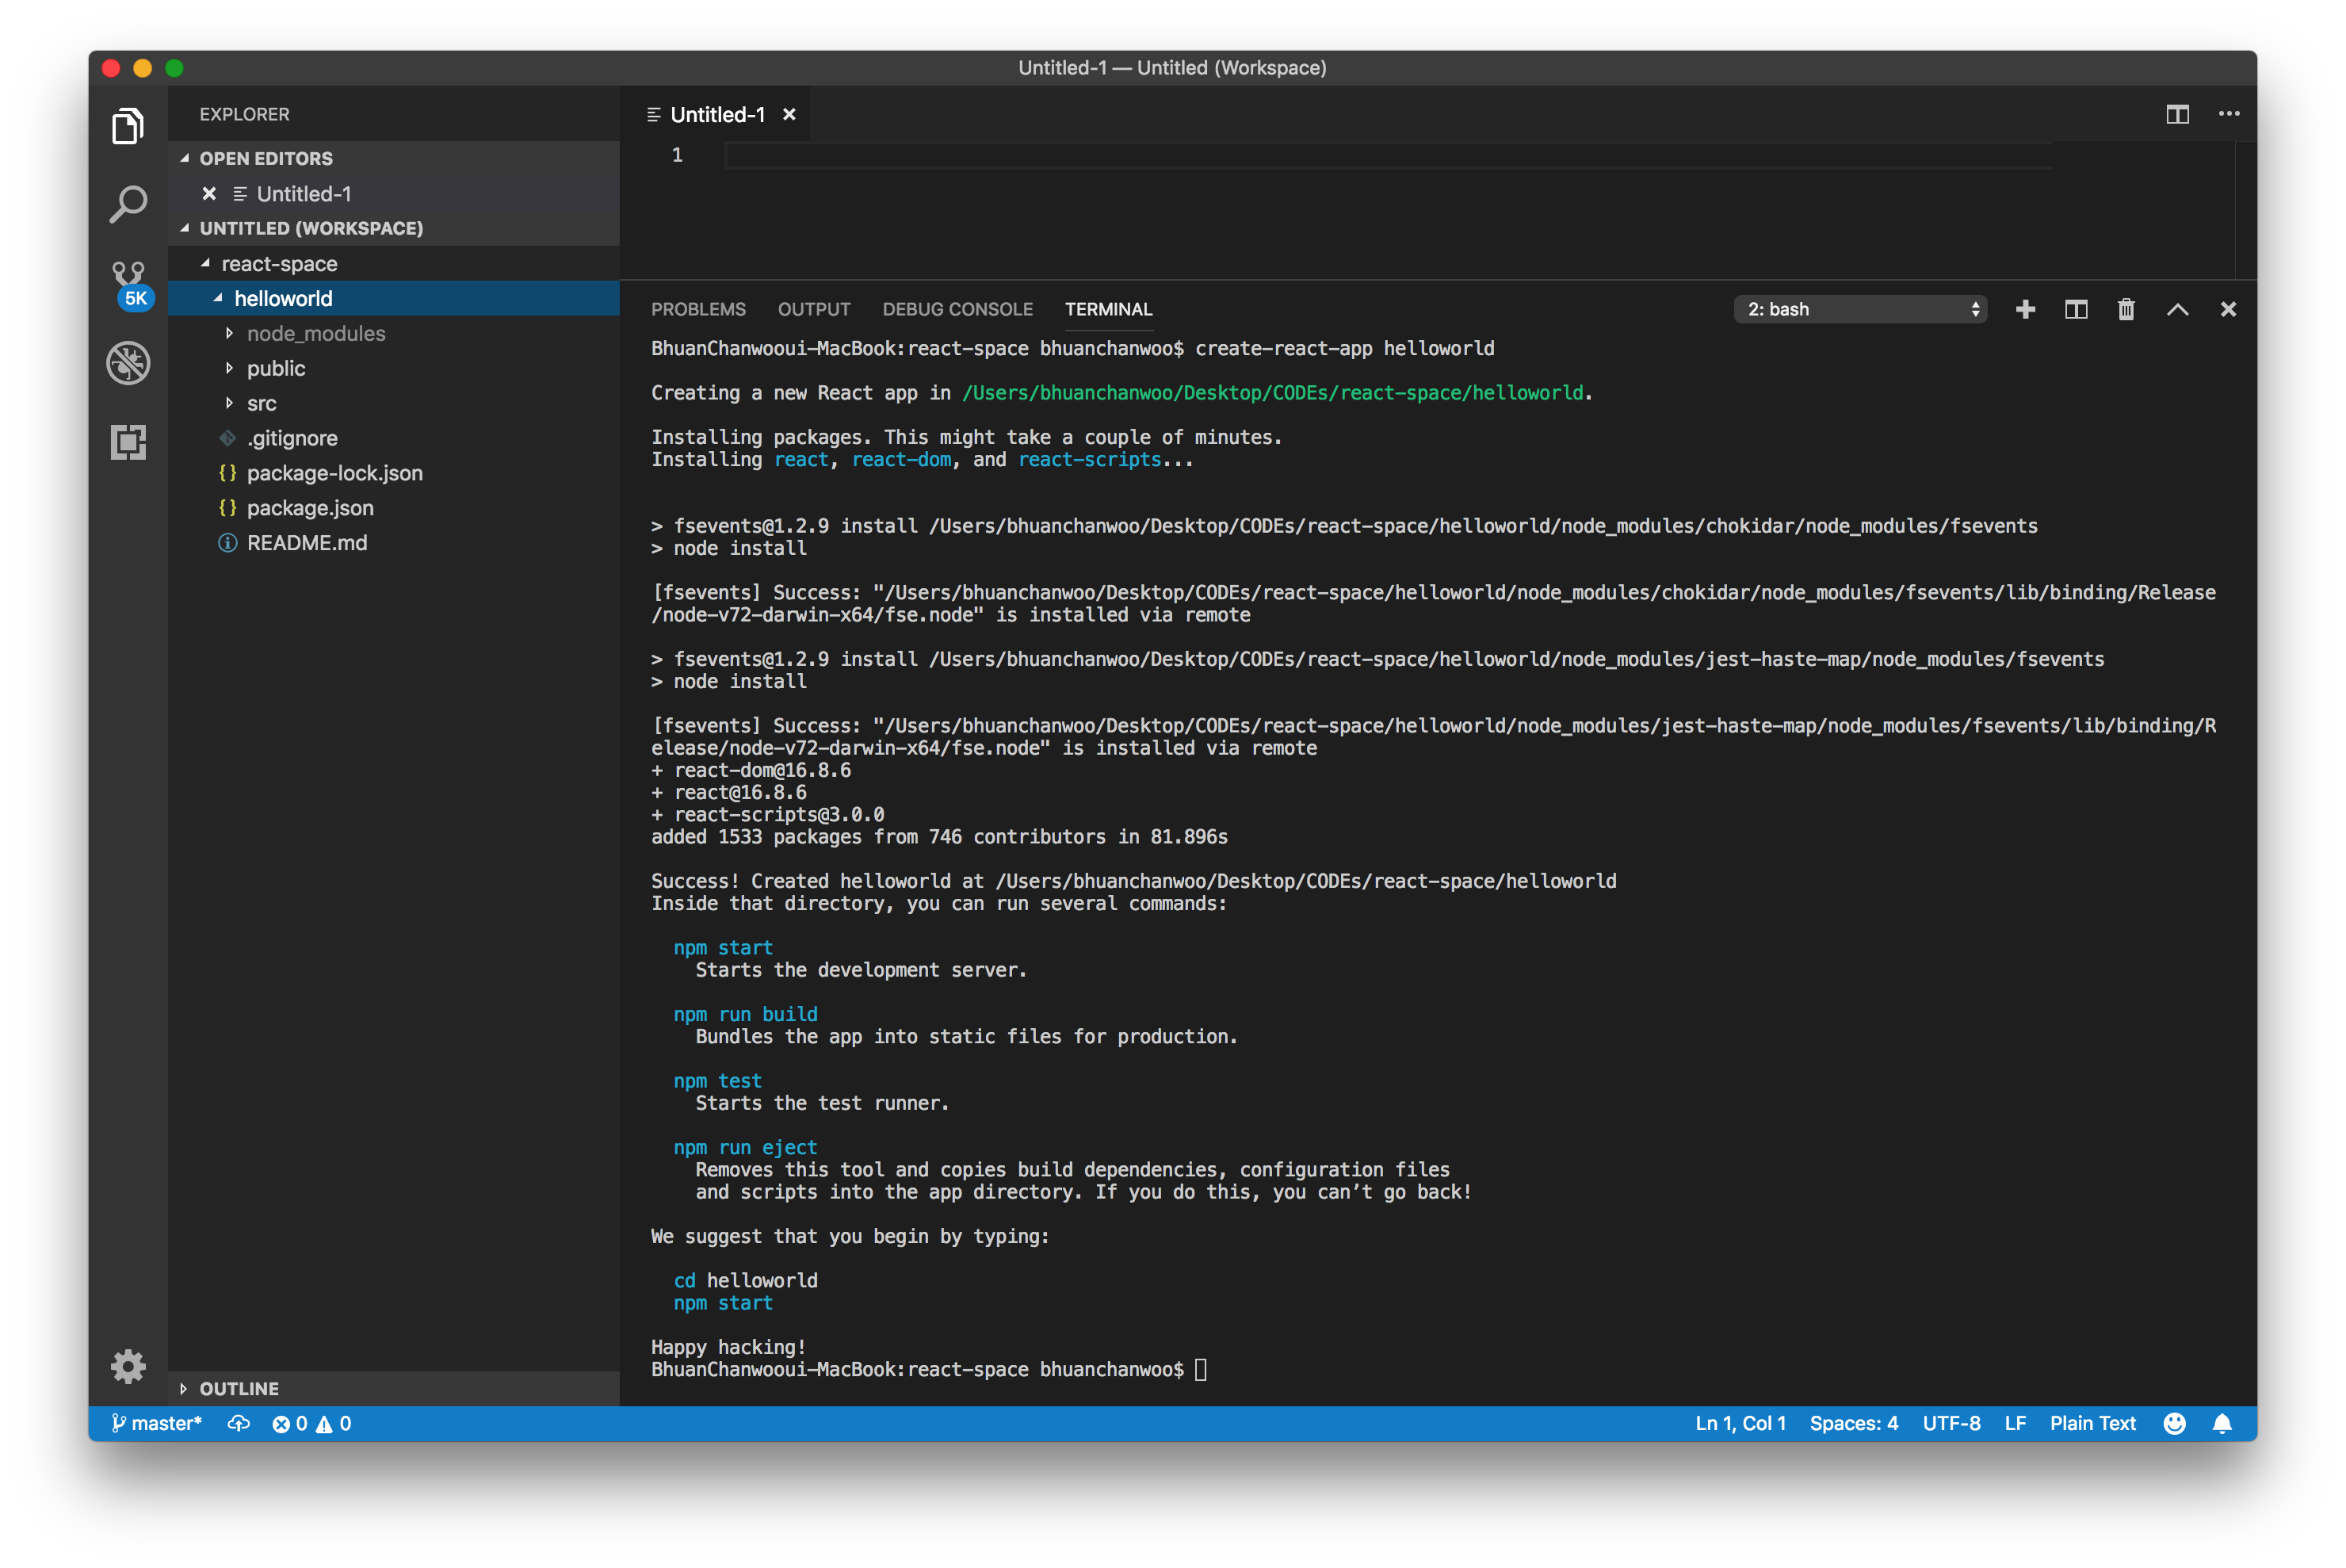Open notifications bell in status bar
This screenshot has width=2346, height=1568.
click(x=2222, y=1423)
